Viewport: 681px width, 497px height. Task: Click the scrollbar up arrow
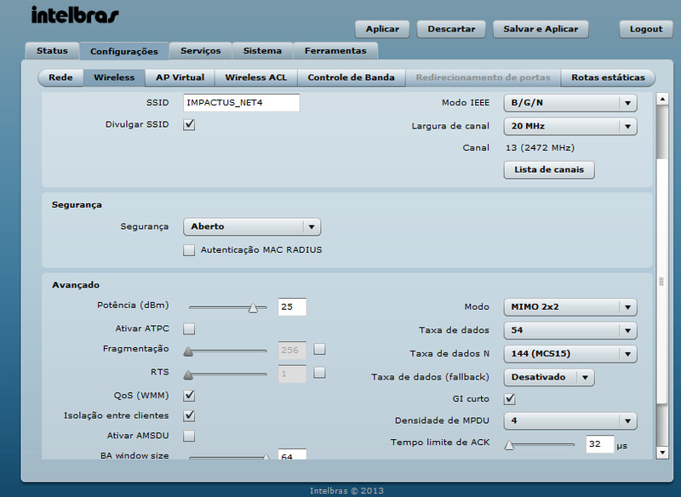click(662, 99)
